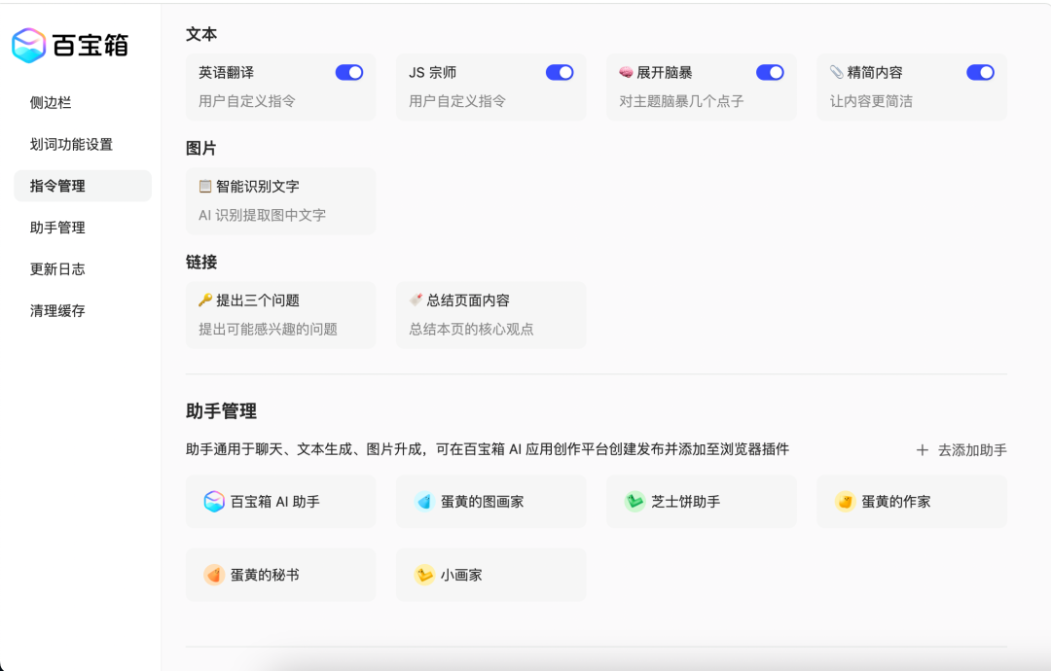The width and height of the screenshot is (1051, 671).
Task: Click the 助手通用于聊天 description sentence
Action: point(488,448)
